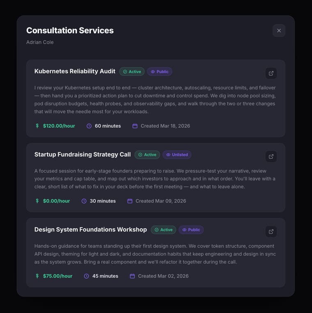Click the Unlisted visibility badge

[177, 155]
